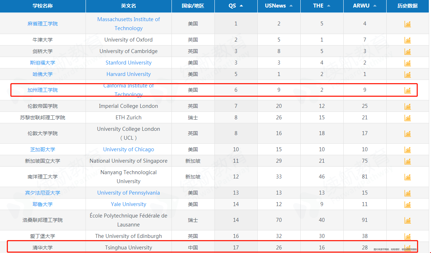431x253 pixels.
Task: Open history chart icon for 宾夕法尼亚大学
Action: pyautogui.click(x=407, y=193)
